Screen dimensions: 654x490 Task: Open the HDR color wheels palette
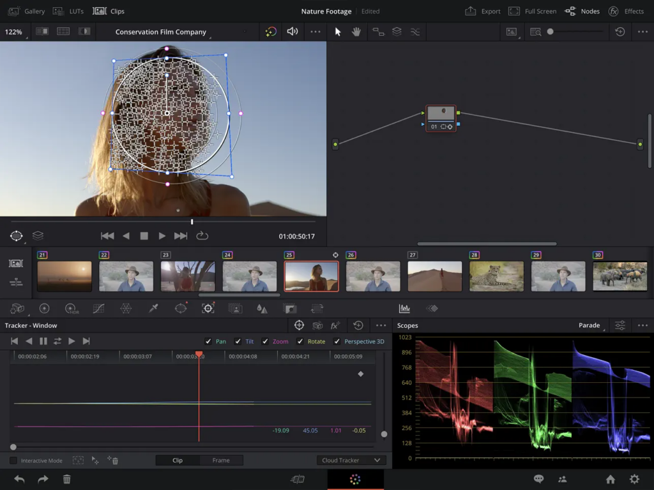click(x=72, y=308)
